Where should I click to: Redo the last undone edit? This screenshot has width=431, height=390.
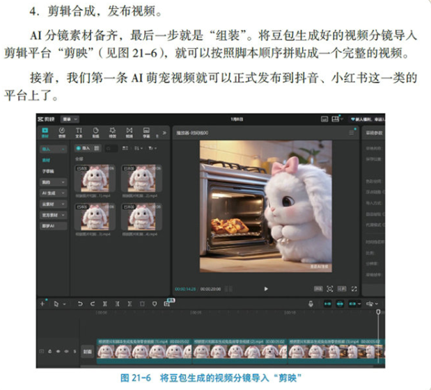coord(93,304)
